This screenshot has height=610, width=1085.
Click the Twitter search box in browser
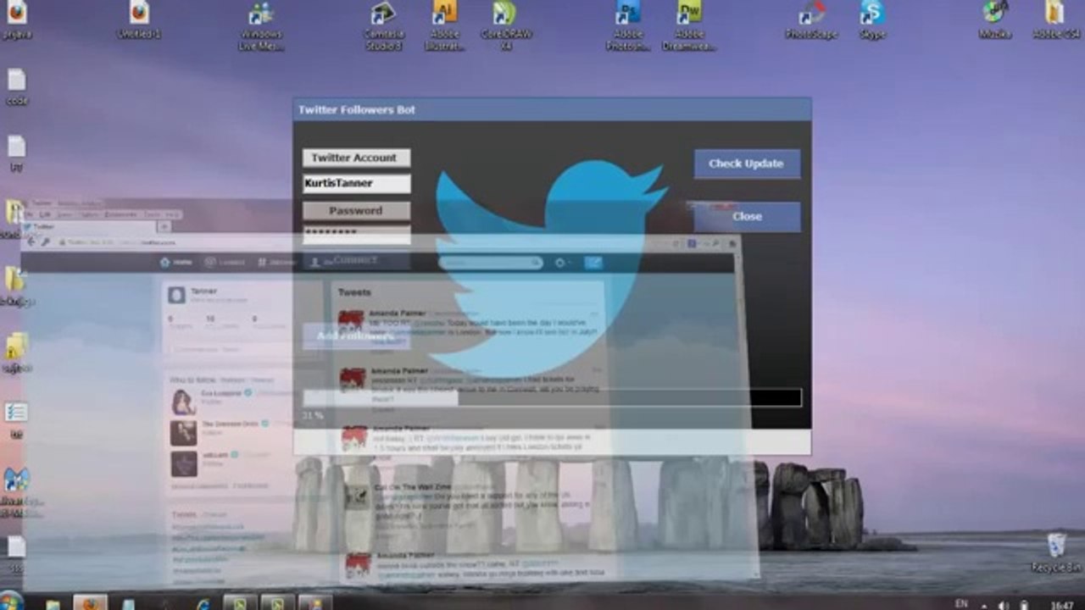point(491,263)
